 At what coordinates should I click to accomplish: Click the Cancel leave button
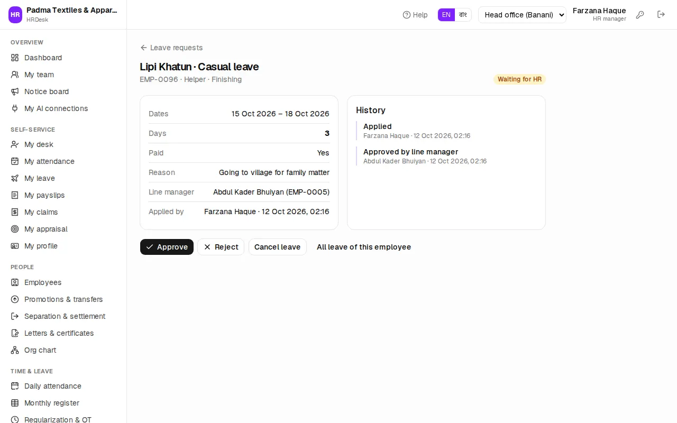pyautogui.click(x=277, y=247)
